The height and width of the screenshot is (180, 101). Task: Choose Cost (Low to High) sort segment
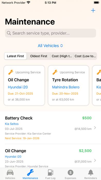pos(85,56)
